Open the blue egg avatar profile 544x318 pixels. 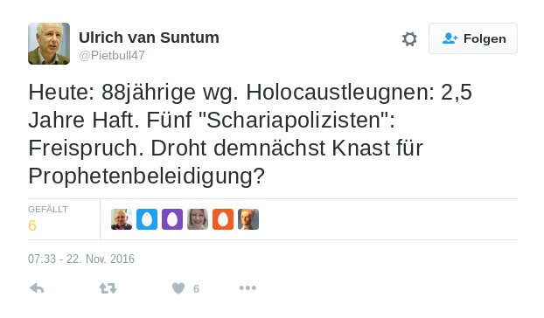tap(147, 219)
